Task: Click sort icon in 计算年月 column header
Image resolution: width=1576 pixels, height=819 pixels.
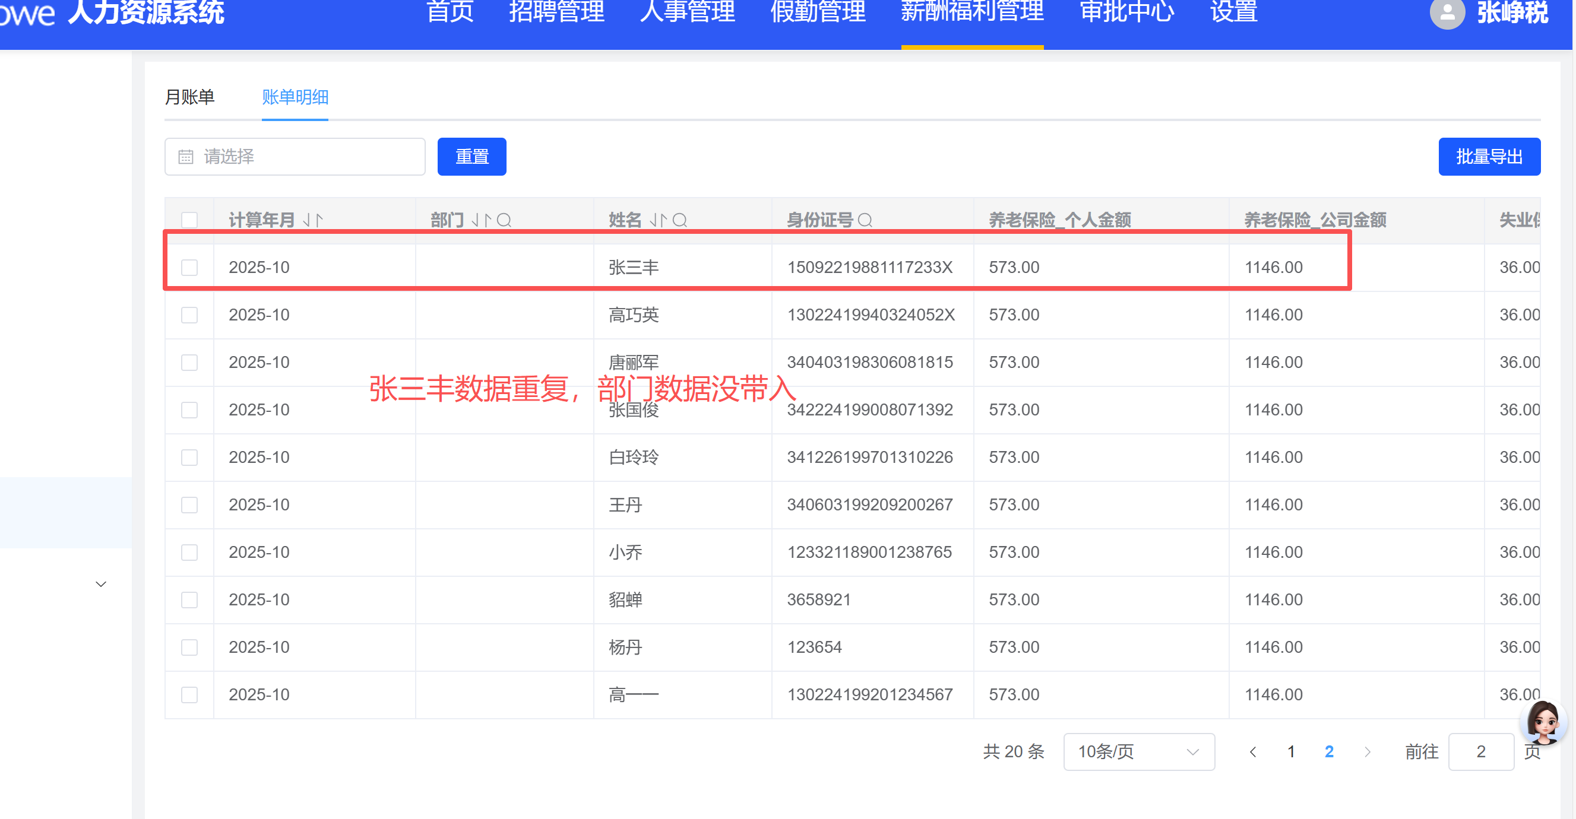Action: click(x=312, y=220)
